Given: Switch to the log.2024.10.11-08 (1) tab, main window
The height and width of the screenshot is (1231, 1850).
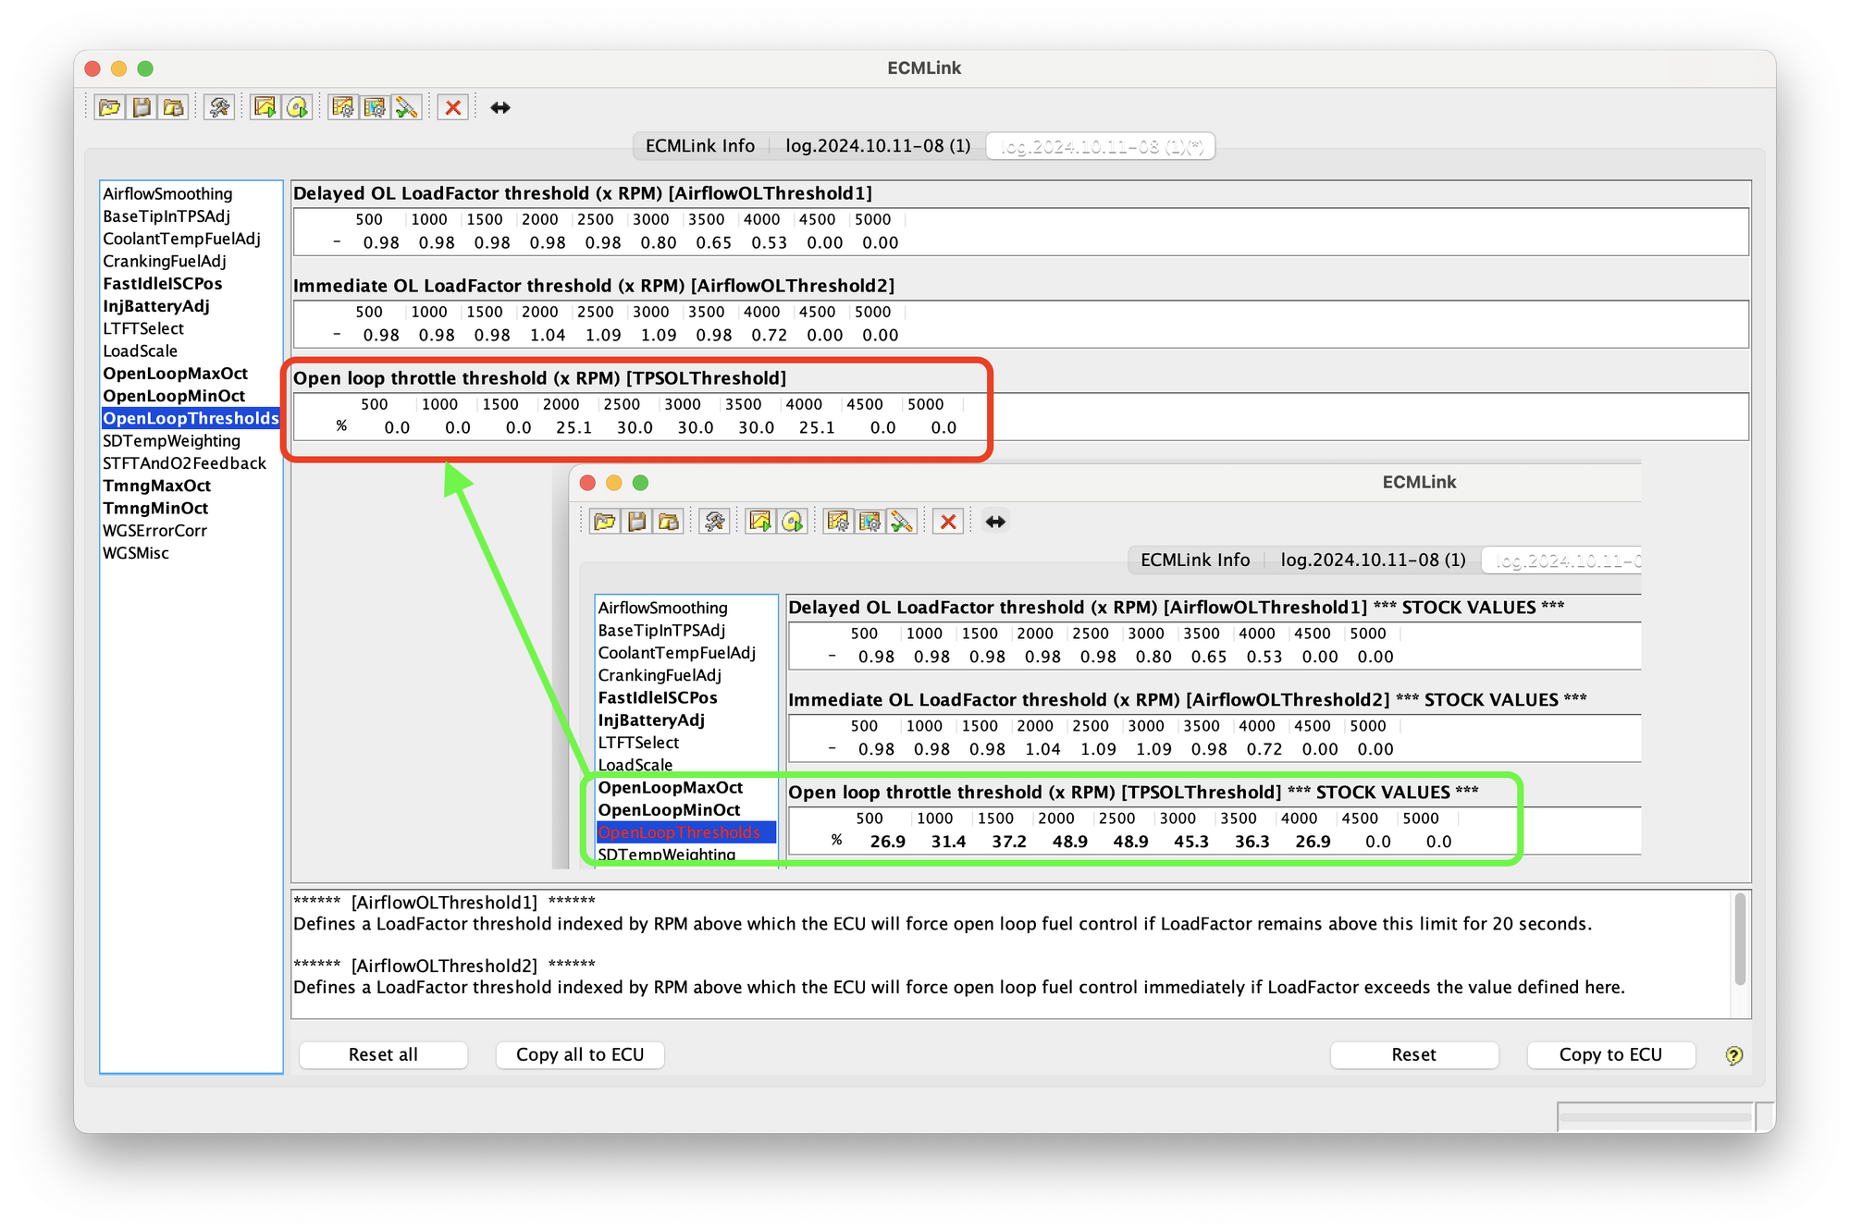Looking at the screenshot, I should (x=878, y=146).
